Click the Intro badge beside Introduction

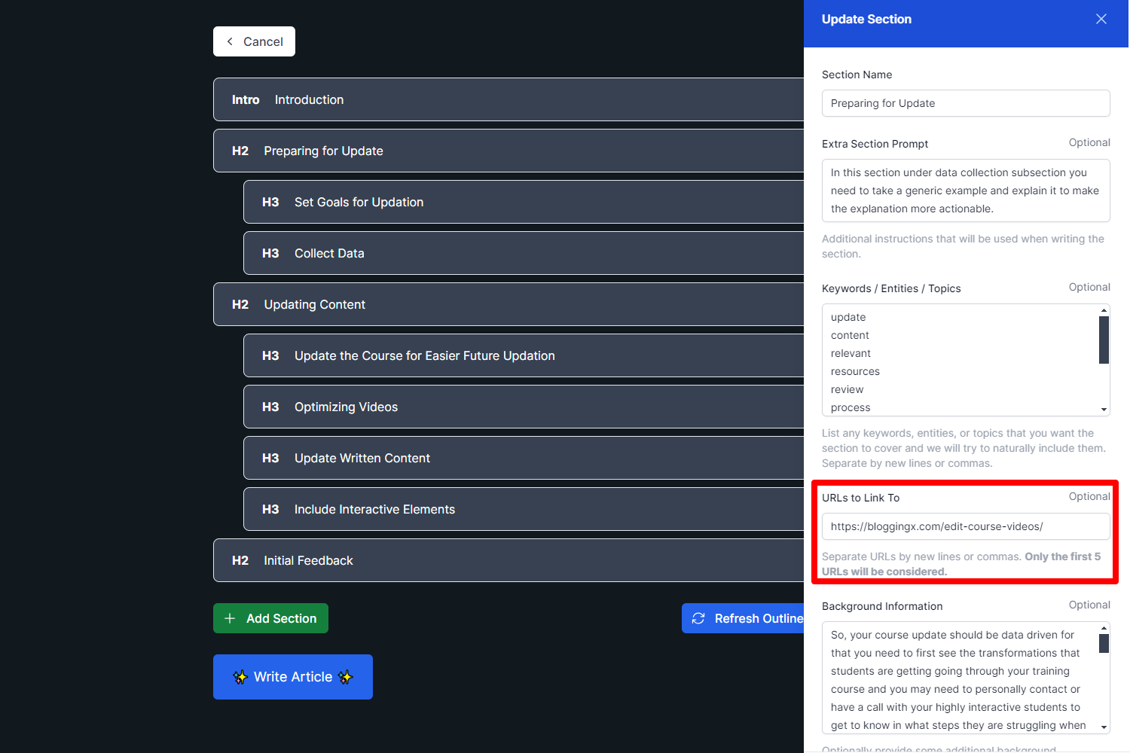tap(245, 99)
